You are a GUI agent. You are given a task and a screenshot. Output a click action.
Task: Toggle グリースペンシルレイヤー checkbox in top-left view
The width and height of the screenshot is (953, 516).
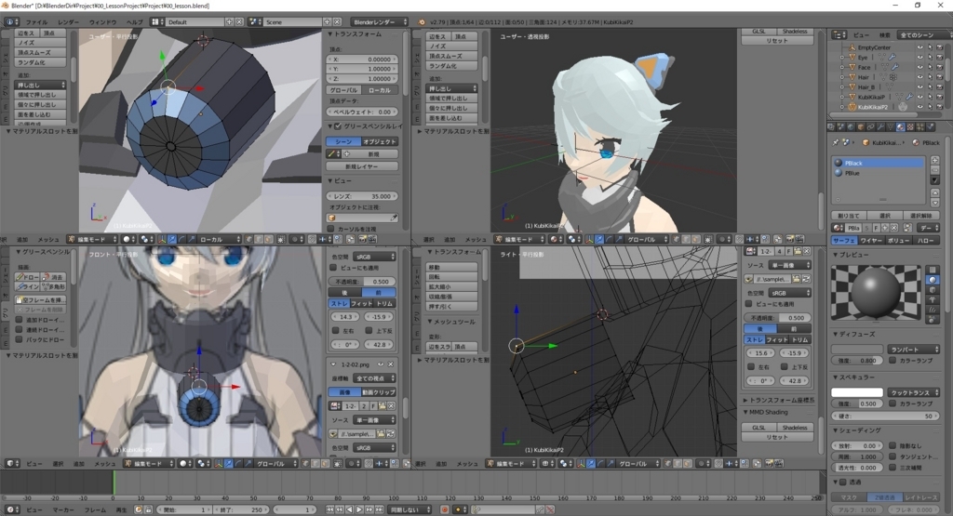point(337,126)
